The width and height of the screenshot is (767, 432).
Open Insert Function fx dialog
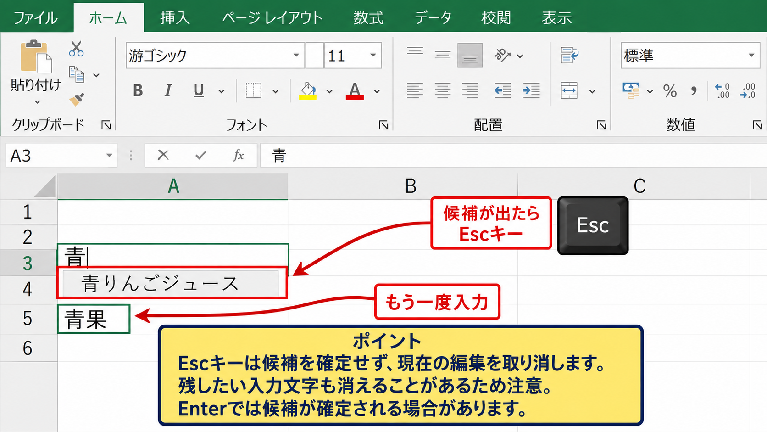[x=238, y=155]
